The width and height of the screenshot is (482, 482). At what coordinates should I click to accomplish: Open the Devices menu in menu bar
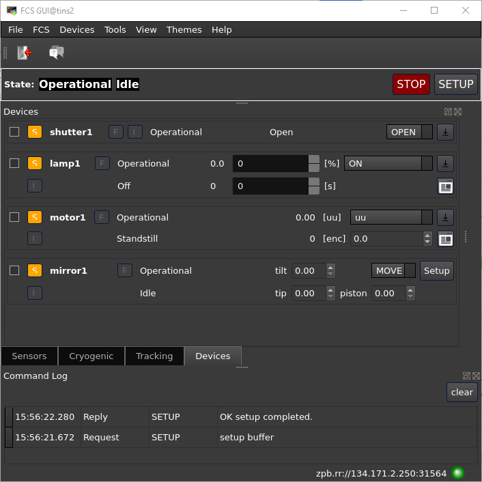click(x=76, y=29)
